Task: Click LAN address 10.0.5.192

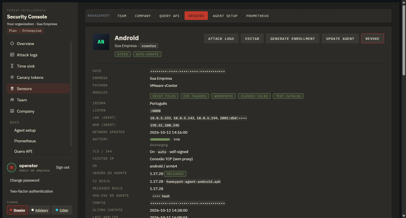Action: [x=161, y=118]
